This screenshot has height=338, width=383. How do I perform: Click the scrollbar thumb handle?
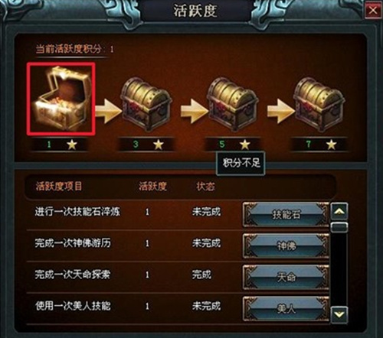pos(339,227)
